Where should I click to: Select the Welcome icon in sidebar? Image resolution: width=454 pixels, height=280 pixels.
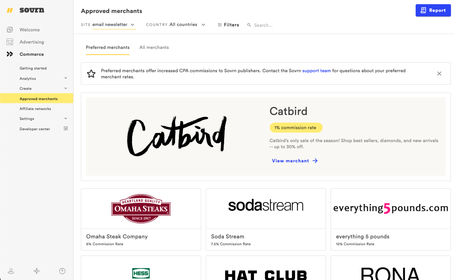tap(10, 29)
